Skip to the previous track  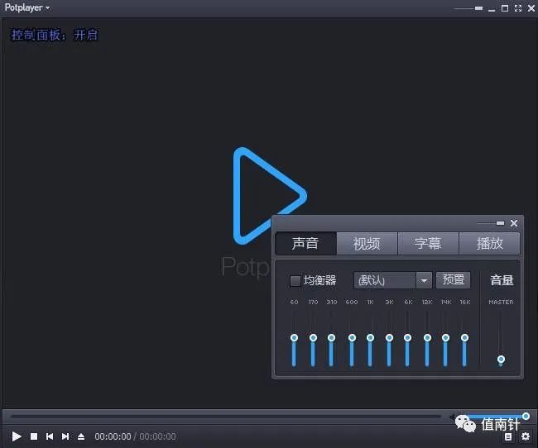tap(50, 436)
